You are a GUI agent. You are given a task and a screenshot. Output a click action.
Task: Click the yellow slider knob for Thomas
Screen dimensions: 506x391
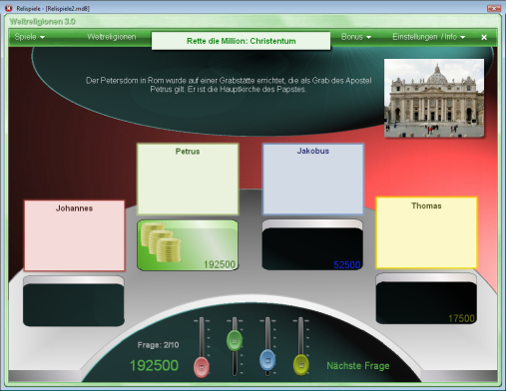point(301,365)
